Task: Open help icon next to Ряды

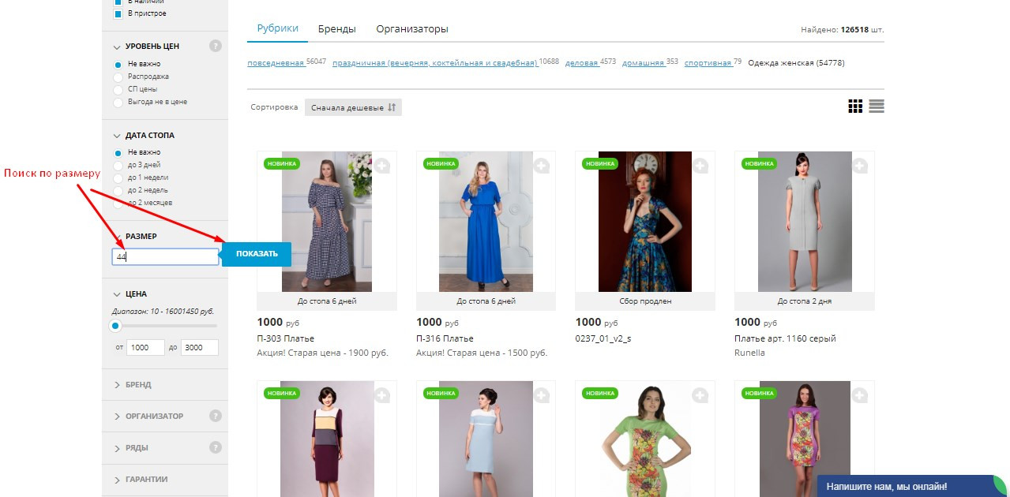Action: coord(216,447)
